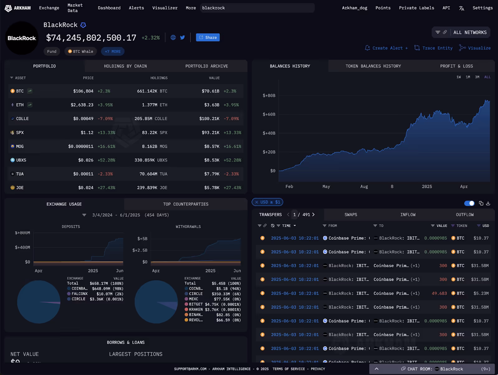498x375 pixels.
Task: Switch to PORTFOLIO ARCHIVE tab
Action: (x=207, y=66)
